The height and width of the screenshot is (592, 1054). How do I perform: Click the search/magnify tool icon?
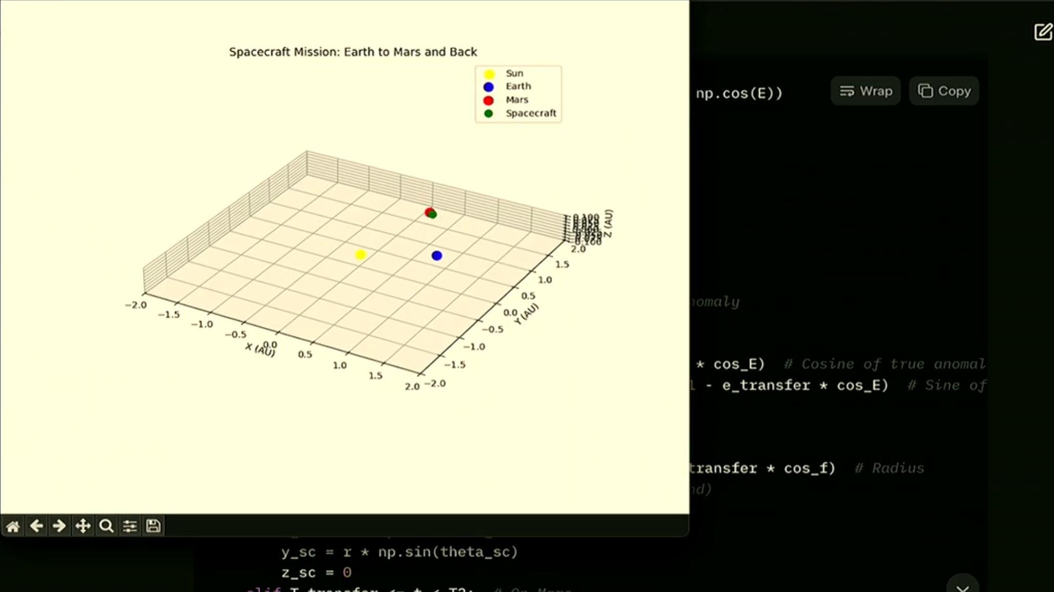pos(106,526)
